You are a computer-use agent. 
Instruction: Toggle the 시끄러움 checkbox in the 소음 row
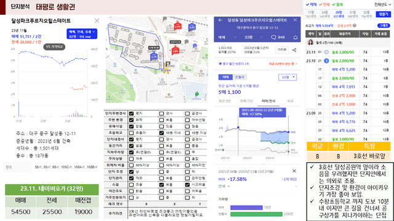[x=187, y=185]
